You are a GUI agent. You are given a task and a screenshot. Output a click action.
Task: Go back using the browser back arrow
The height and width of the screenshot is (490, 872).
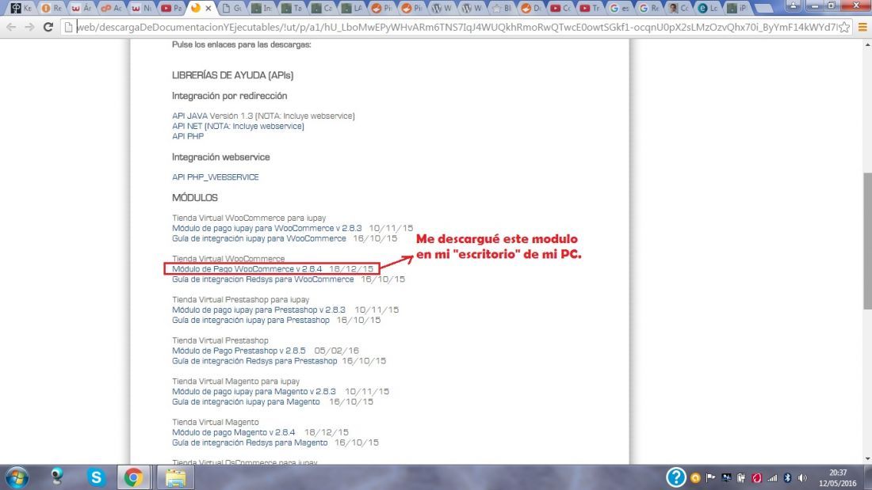pyautogui.click(x=11, y=27)
